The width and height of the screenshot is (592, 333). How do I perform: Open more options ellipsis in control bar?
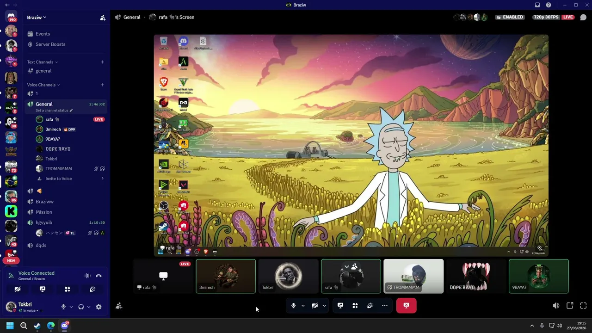pyautogui.click(x=385, y=306)
